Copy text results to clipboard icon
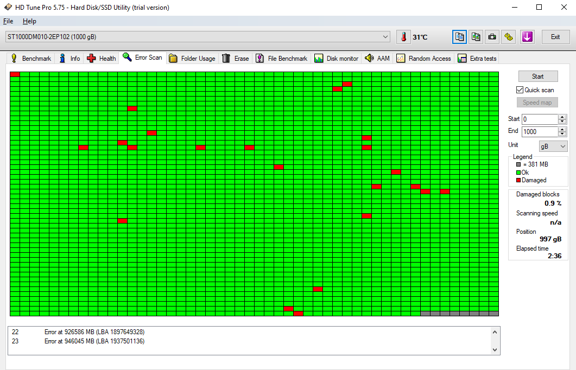The image size is (576, 370). [459, 37]
